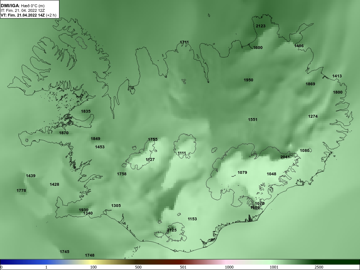Select the 1274 value label
The image size is (360, 270).
(x=313, y=116)
